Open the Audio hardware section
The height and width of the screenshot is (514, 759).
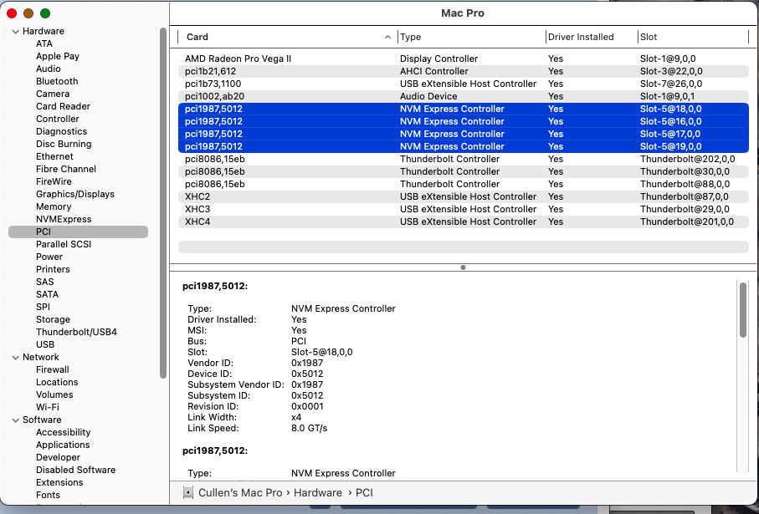tap(49, 69)
